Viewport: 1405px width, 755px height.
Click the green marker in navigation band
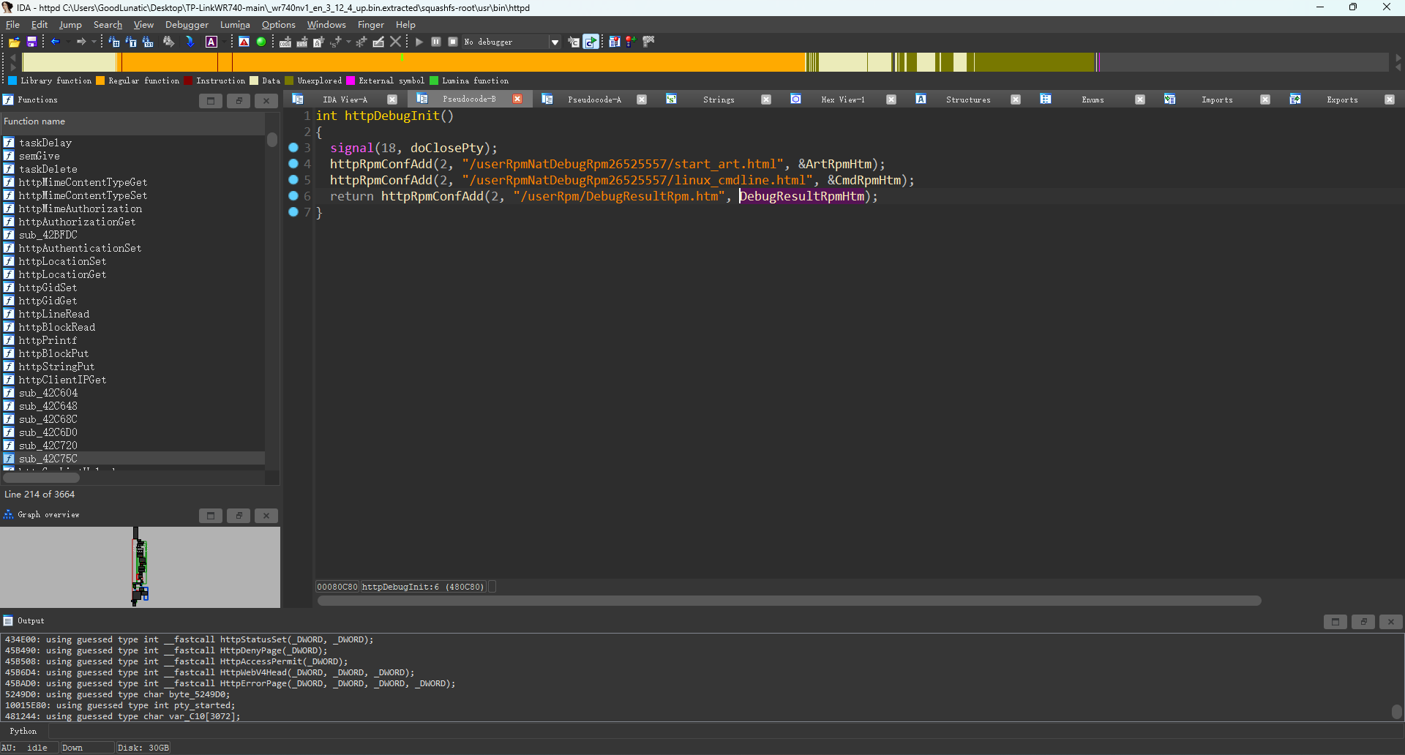pyautogui.click(x=402, y=57)
